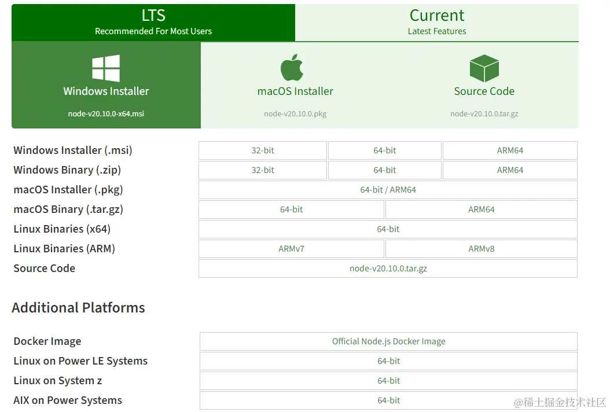Download node-v20.10.0-x64.msi Windows Installer
Image resolution: width=610 pixels, height=412 pixels.
tap(106, 85)
